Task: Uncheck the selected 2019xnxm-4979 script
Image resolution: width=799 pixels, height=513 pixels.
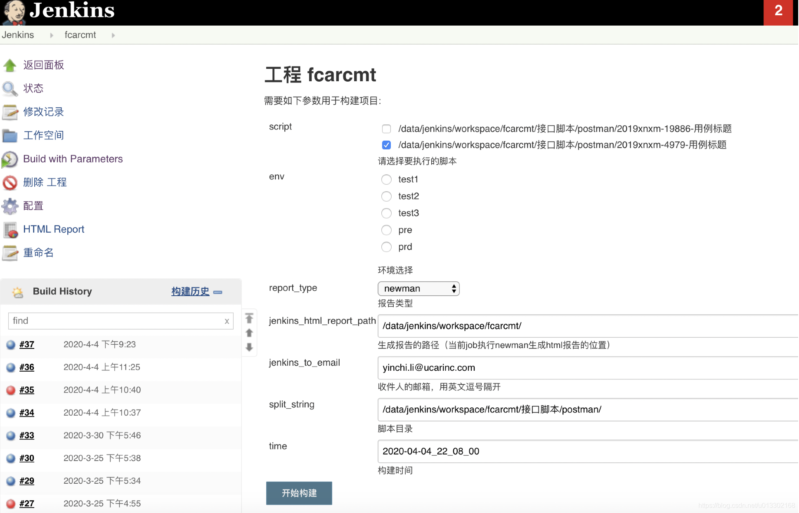Action: [x=386, y=145]
